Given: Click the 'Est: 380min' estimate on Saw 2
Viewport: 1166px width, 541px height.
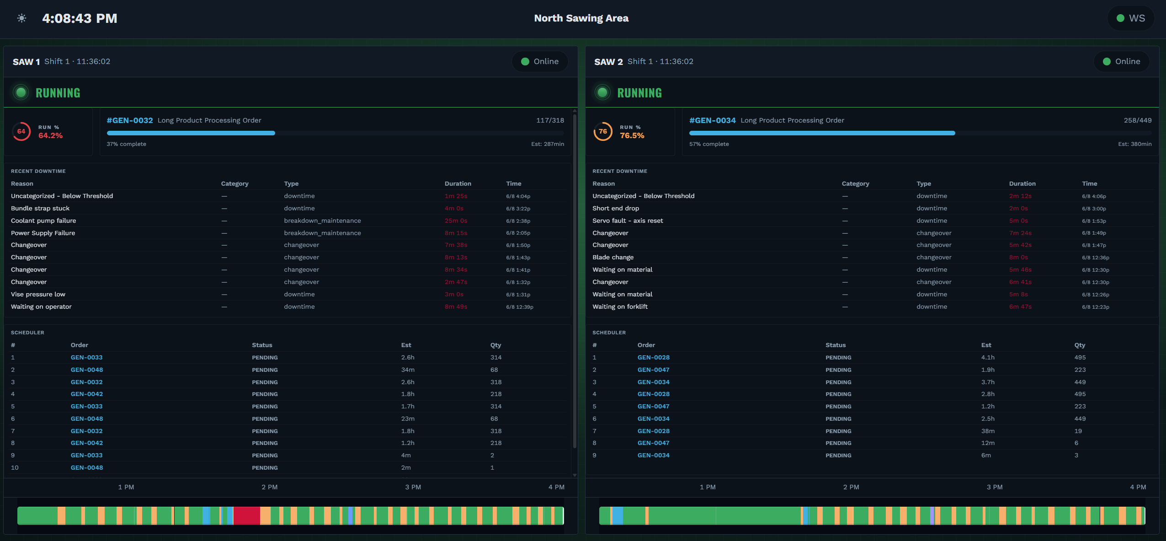Looking at the screenshot, I should (1135, 144).
